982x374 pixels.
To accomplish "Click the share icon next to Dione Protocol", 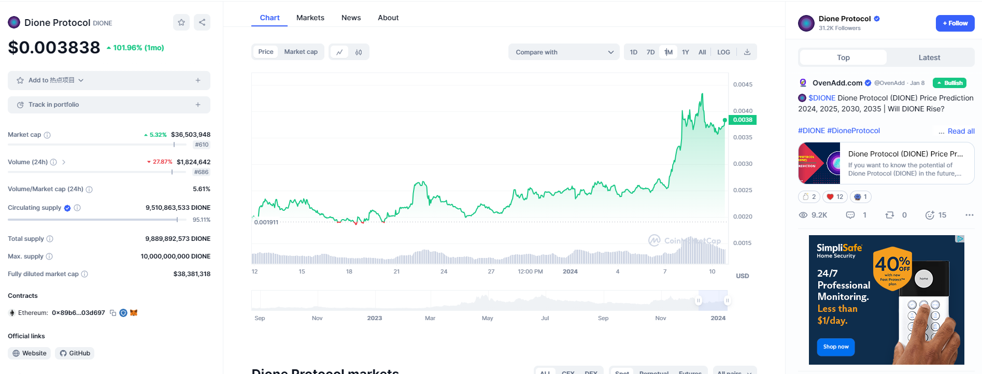I will (x=202, y=22).
